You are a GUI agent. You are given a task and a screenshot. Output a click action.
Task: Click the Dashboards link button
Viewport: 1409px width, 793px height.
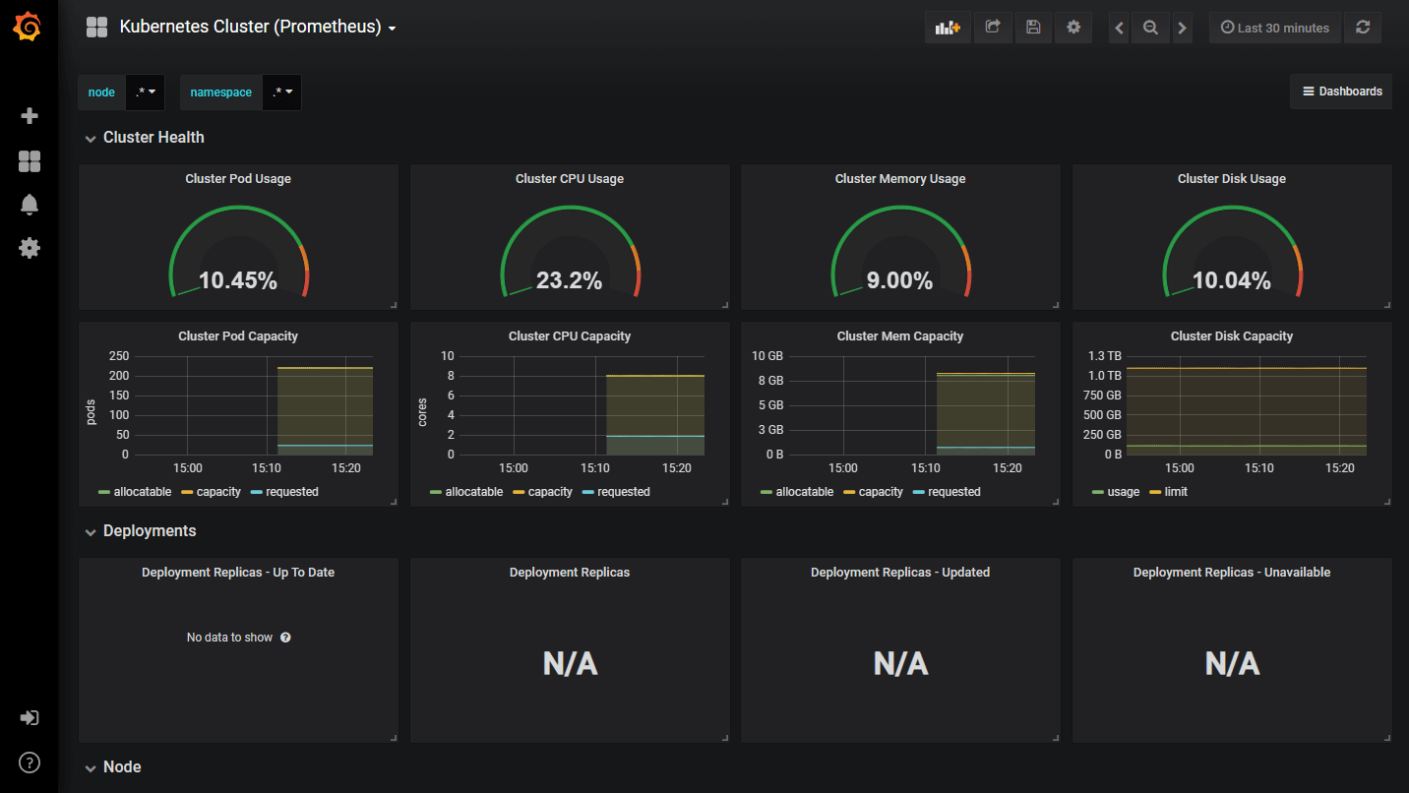(1341, 91)
